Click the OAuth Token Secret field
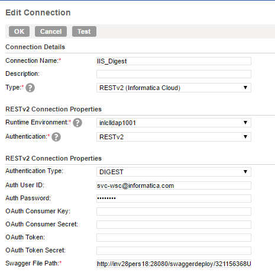This screenshot has height=272, width=275. click(x=174, y=251)
